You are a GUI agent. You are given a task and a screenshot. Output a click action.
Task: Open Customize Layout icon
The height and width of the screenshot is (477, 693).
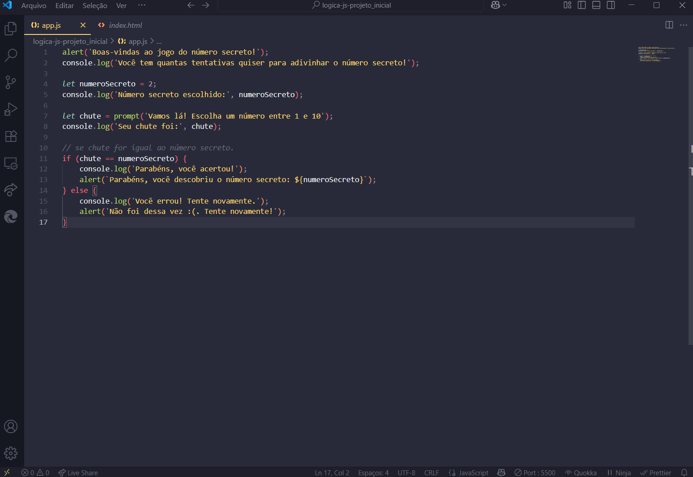[567, 5]
